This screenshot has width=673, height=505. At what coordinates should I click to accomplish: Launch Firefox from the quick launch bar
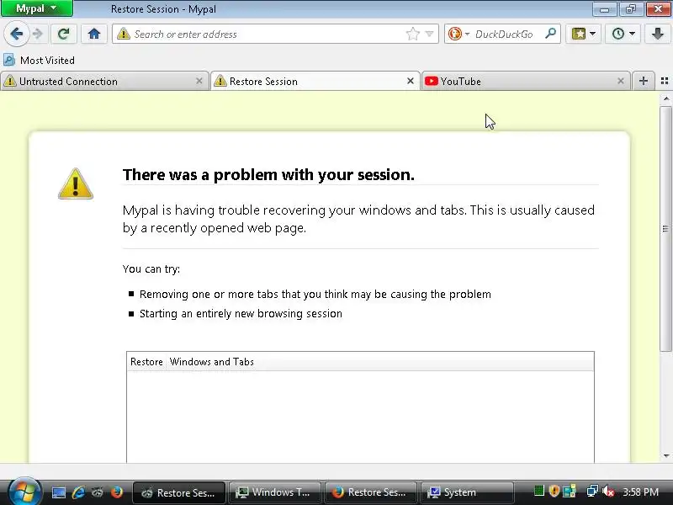pos(116,492)
